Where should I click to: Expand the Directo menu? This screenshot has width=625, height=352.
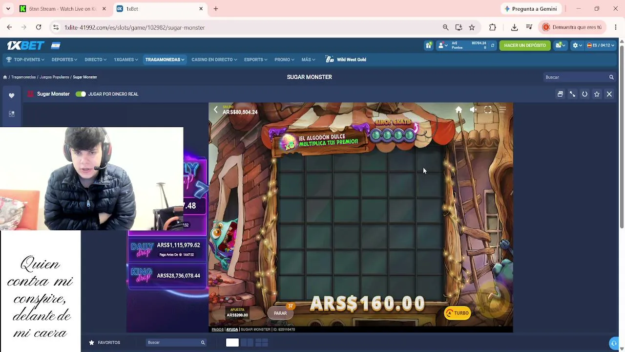click(x=95, y=60)
